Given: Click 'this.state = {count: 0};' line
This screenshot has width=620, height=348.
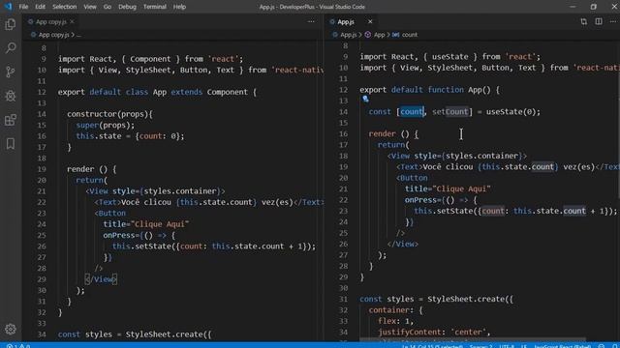Looking at the screenshot, I should coord(130,136).
